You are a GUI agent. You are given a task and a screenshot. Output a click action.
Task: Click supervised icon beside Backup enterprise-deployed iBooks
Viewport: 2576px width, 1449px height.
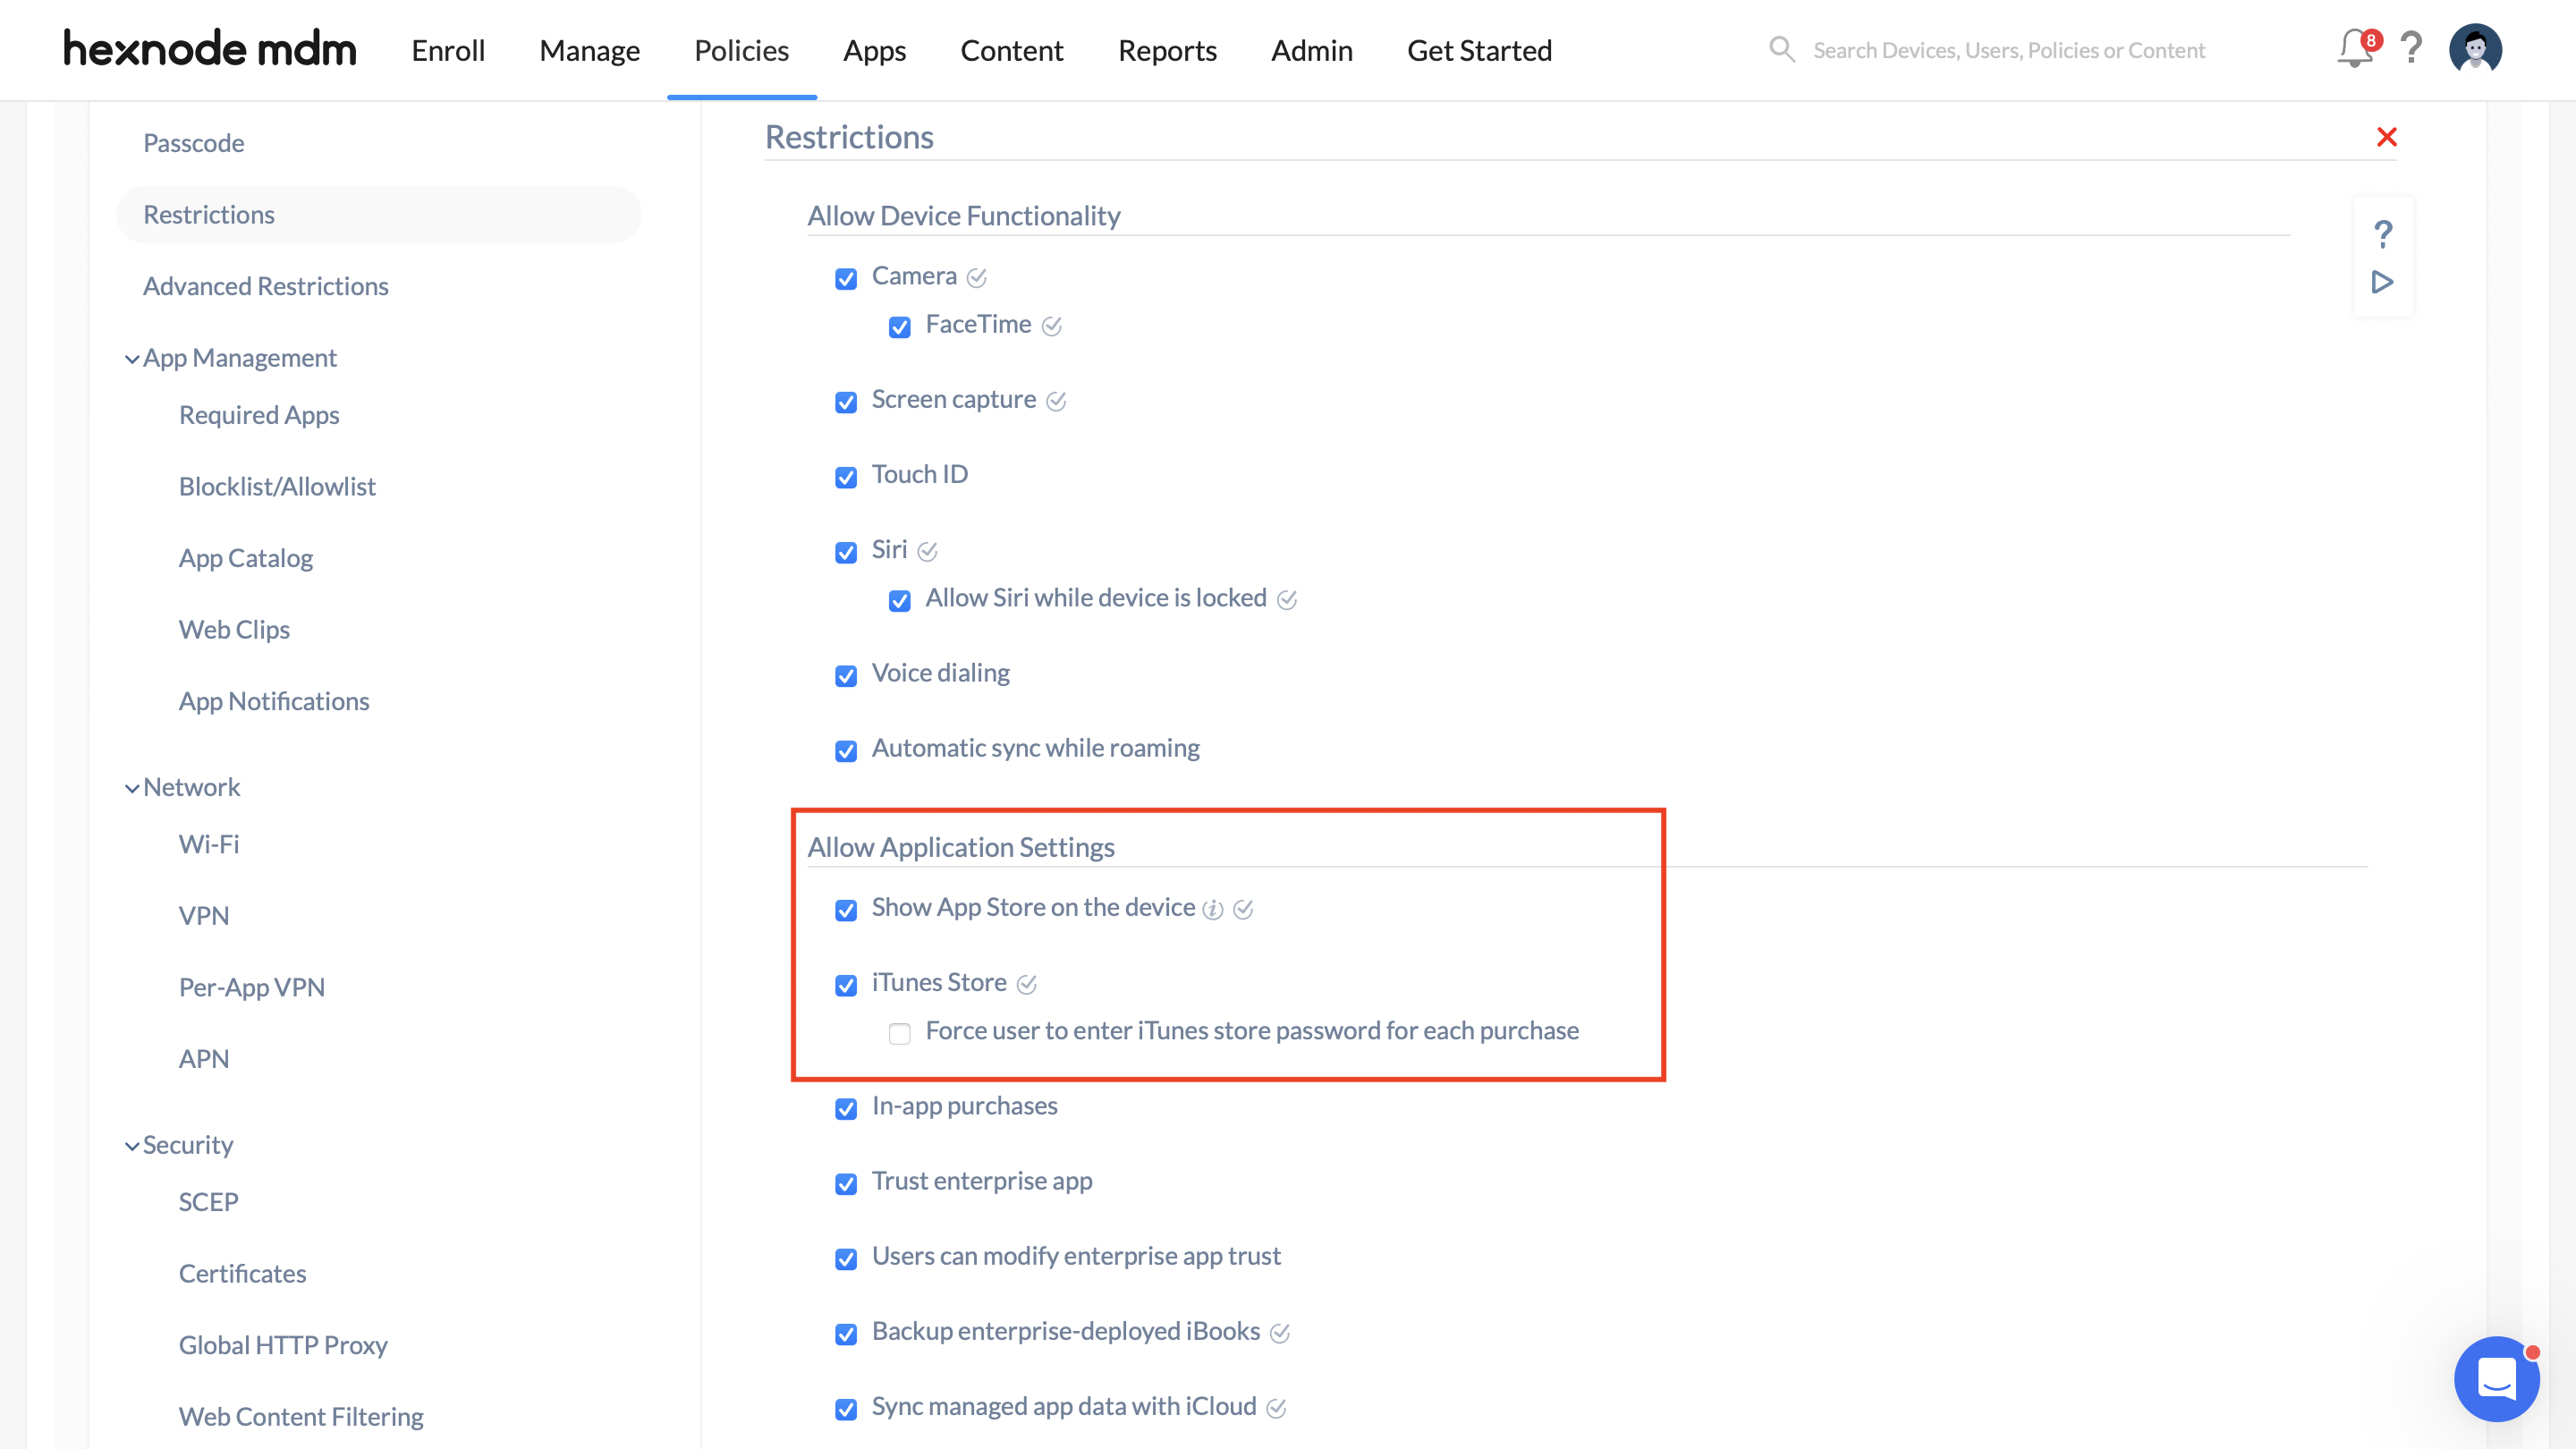point(1280,1333)
